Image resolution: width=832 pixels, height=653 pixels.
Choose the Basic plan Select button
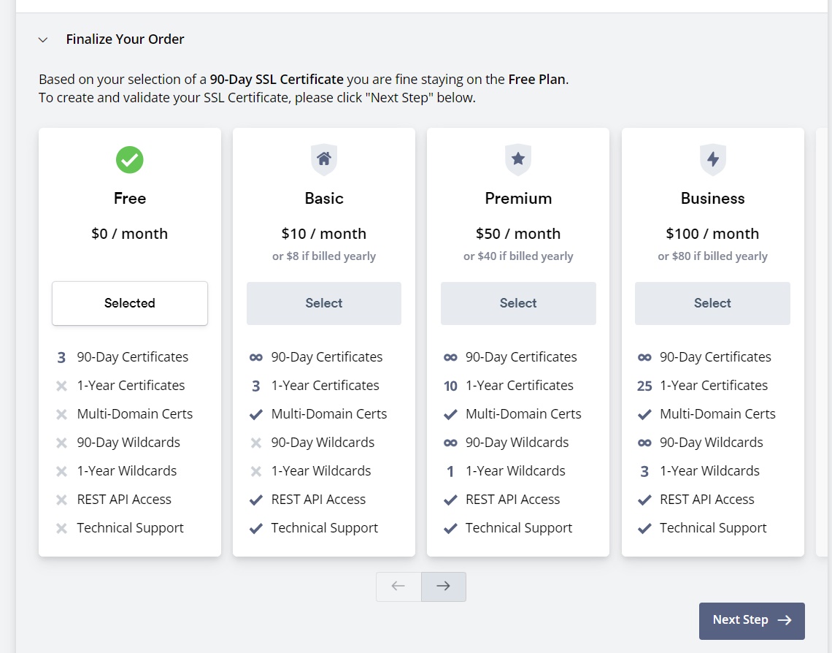click(x=324, y=303)
